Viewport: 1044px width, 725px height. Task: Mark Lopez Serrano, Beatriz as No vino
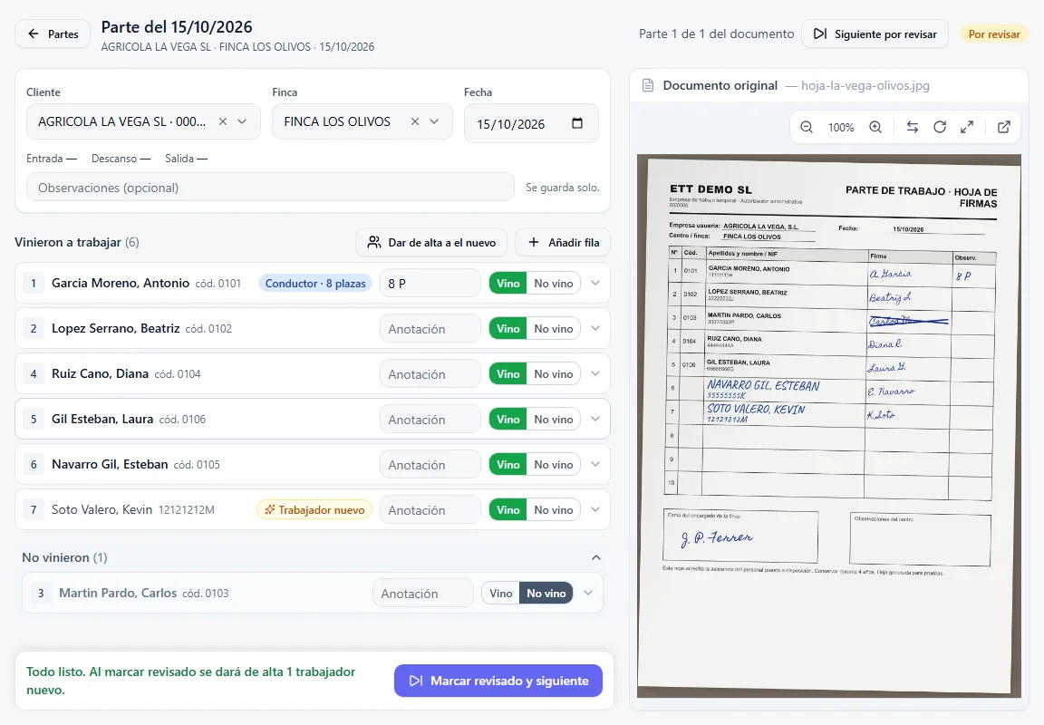[554, 328]
